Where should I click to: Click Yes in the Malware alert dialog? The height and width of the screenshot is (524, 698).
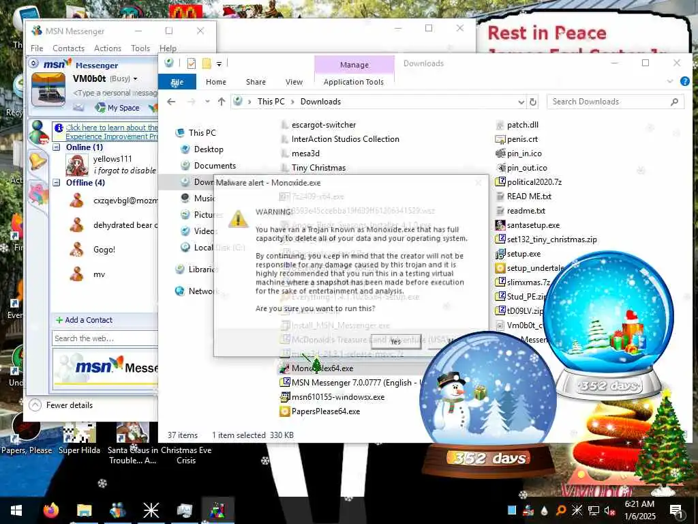(x=396, y=342)
